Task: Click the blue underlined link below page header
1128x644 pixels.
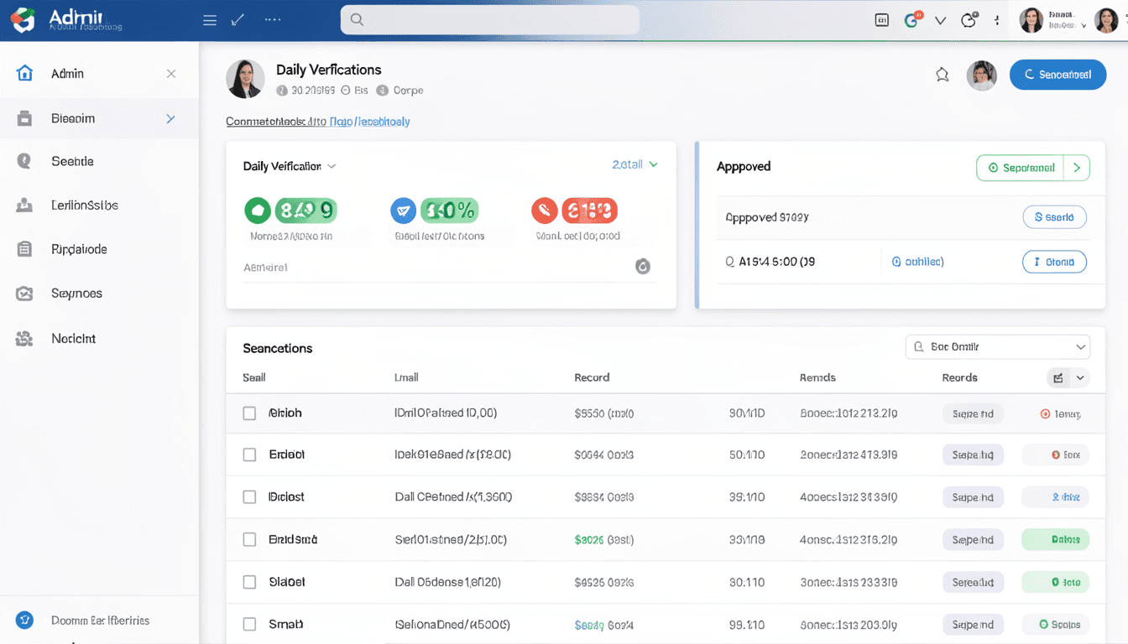Action: pyautogui.click(x=369, y=122)
